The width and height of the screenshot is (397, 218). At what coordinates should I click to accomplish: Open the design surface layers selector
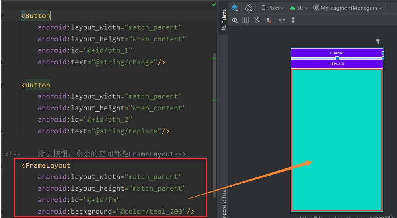tap(235, 8)
